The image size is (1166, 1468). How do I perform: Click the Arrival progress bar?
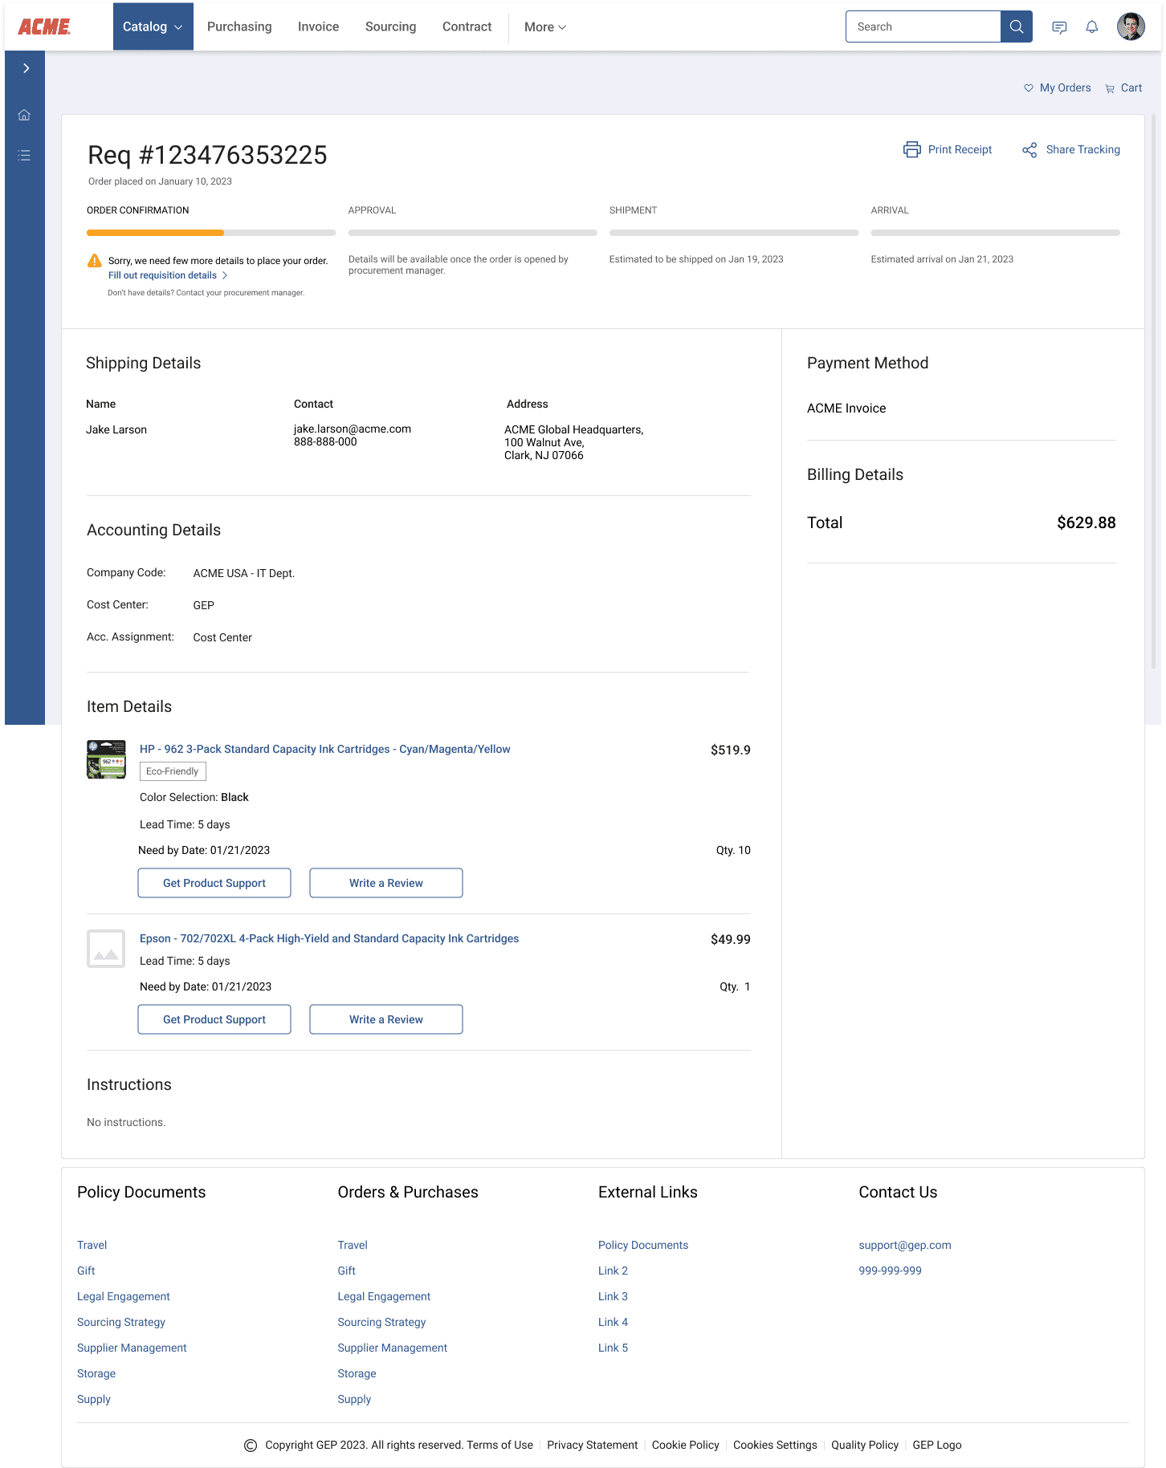[x=995, y=233]
